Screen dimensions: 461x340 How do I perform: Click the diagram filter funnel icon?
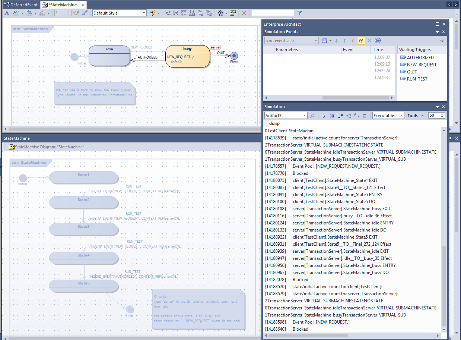tap(300, 13)
